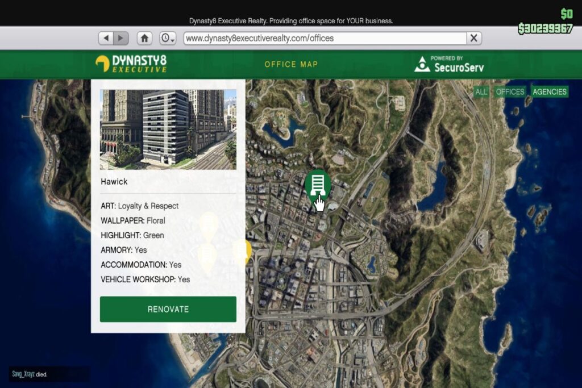582x388 pixels.
Task: Go back with the browser back arrow
Action: tap(106, 38)
